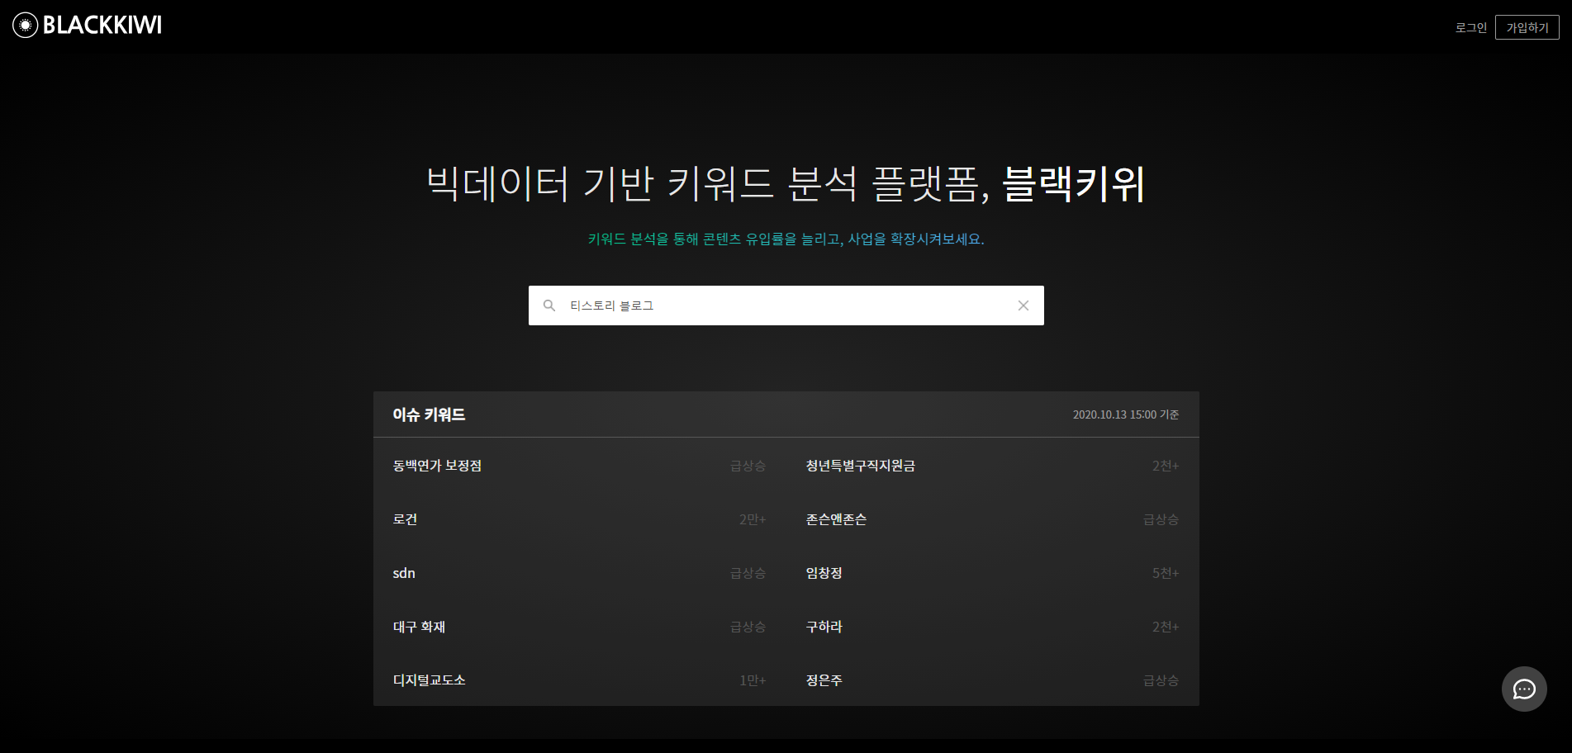Click the 2천+ count for 구하라
The height and width of the screenshot is (753, 1572).
[x=1166, y=627]
